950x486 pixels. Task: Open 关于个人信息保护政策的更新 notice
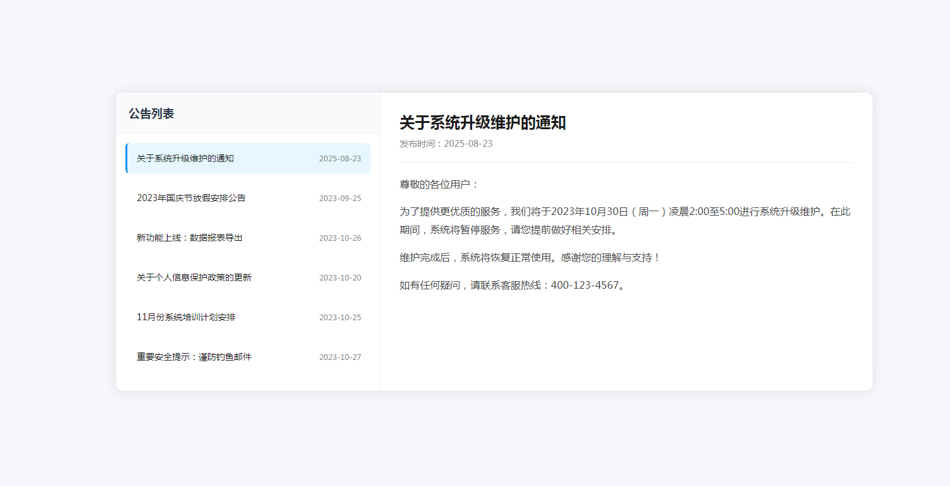(x=248, y=277)
